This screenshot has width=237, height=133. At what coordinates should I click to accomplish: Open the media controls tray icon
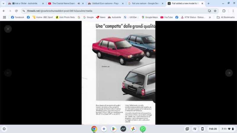(195, 129)
